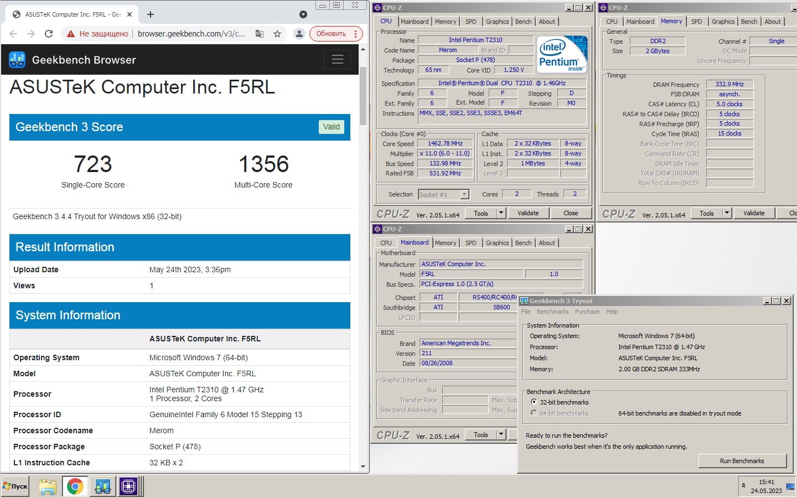Image resolution: width=797 pixels, height=498 pixels.
Task: Click the Valid badge on Geekbench score
Action: [x=332, y=127]
